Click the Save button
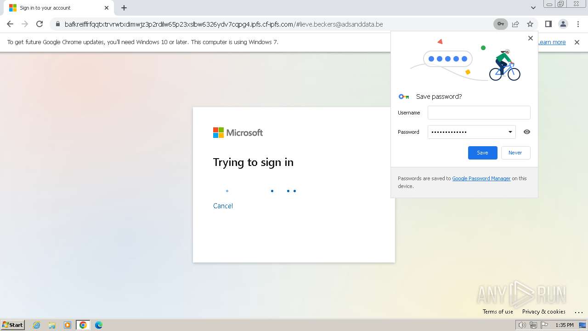588x331 pixels. click(x=482, y=153)
